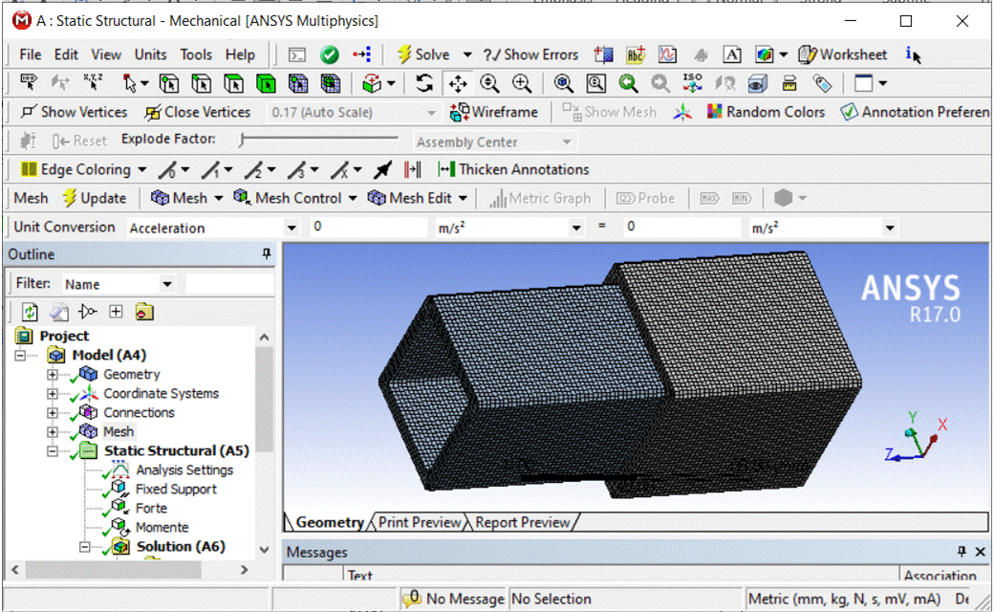Collapse the Static Structural (A5) node

pos(53,451)
